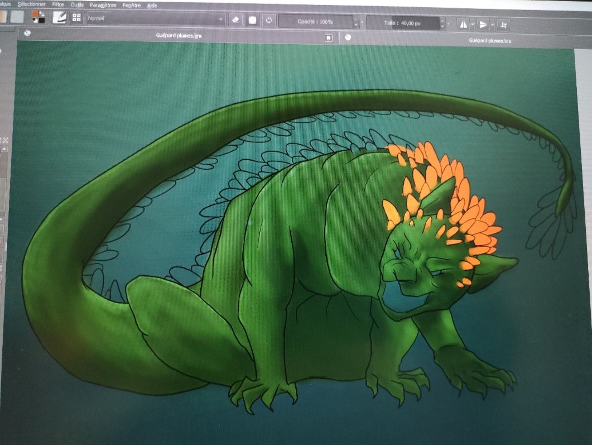Image resolution: width=592 pixels, height=445 pixels.
Task: Open the Fenêtre menu
Action: click(131, 6)
